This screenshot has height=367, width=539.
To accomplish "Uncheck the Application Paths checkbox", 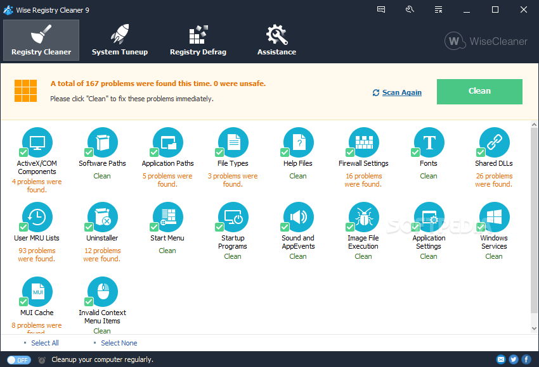I will click(154, 152).
